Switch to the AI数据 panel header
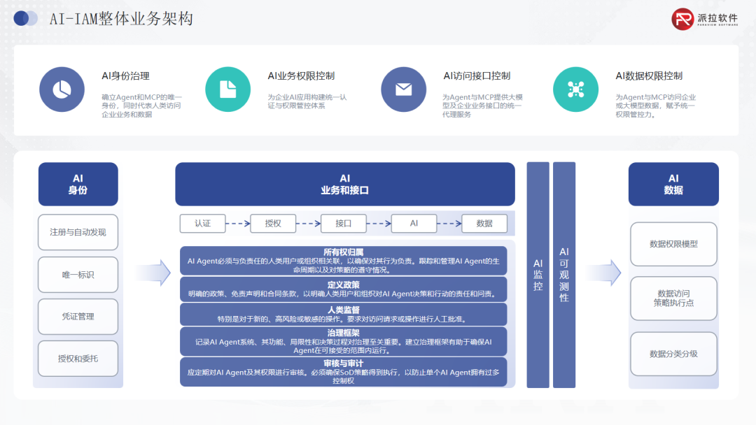Viewport: 756px width, 425px height. pyautogui.click(x=673, y=184)
